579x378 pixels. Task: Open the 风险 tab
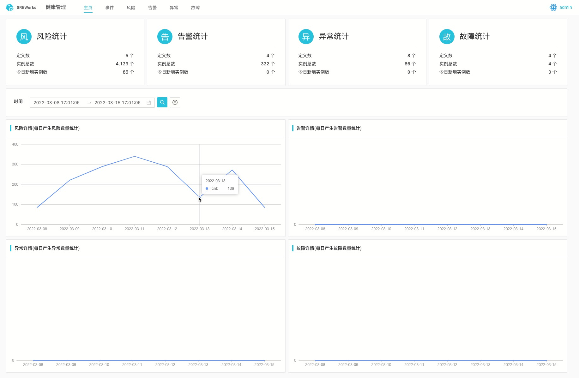pyautogui.click(x=131, y=8)
